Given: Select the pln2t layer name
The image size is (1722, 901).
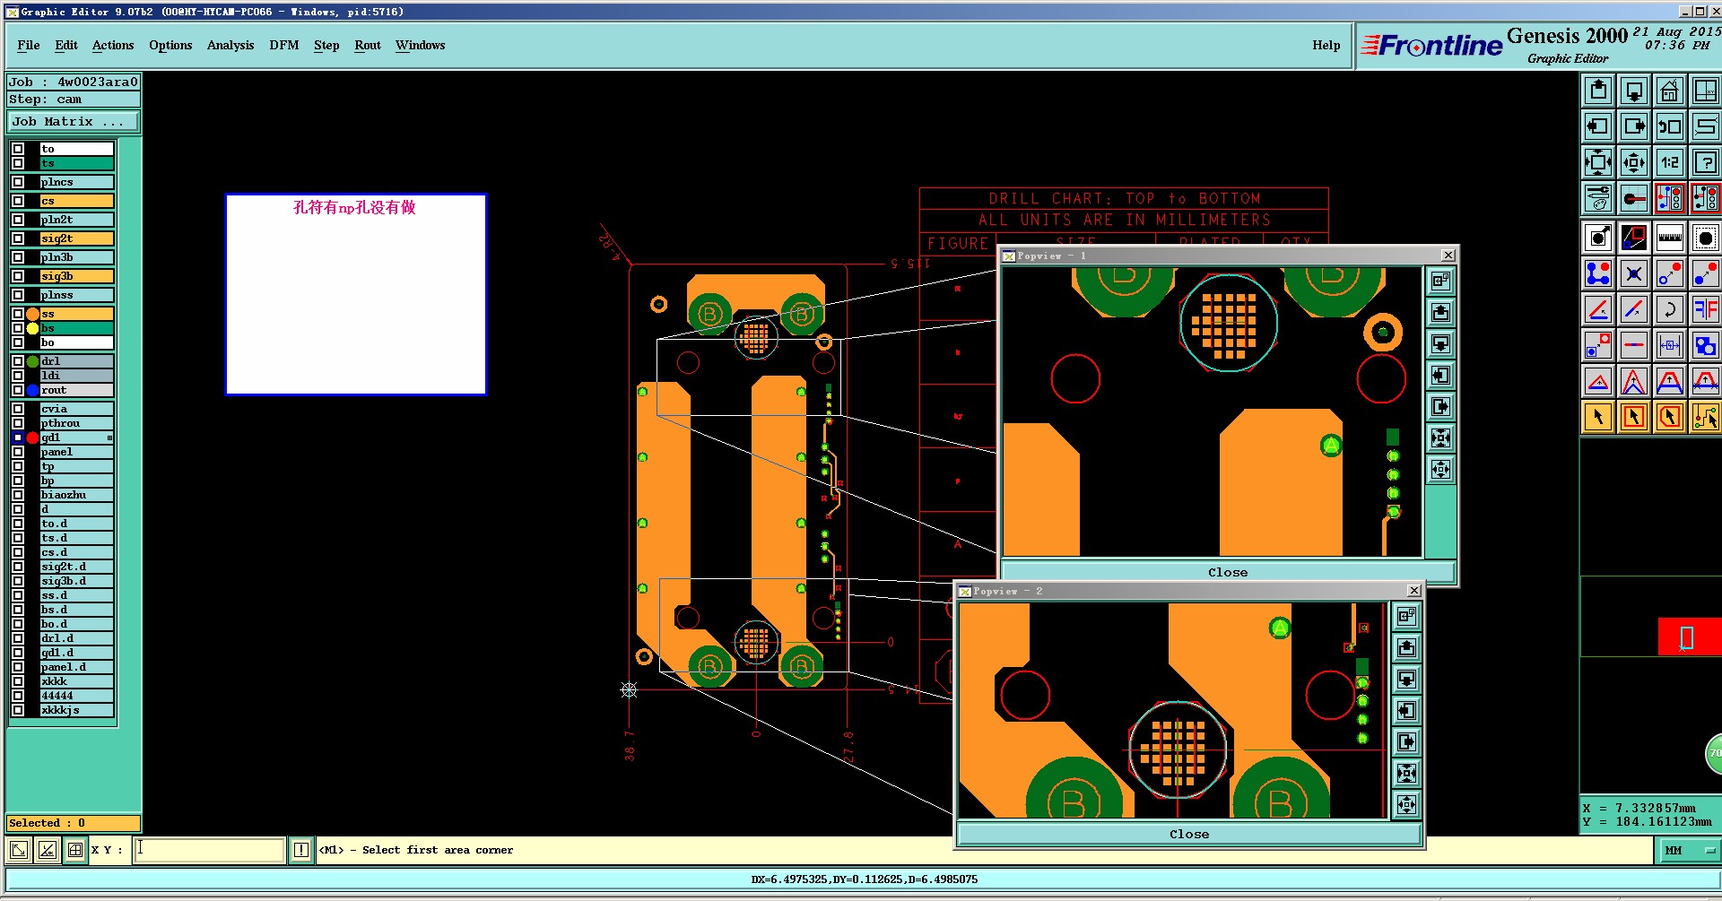Looking at the screenshot, I should (x=77, y=220).
